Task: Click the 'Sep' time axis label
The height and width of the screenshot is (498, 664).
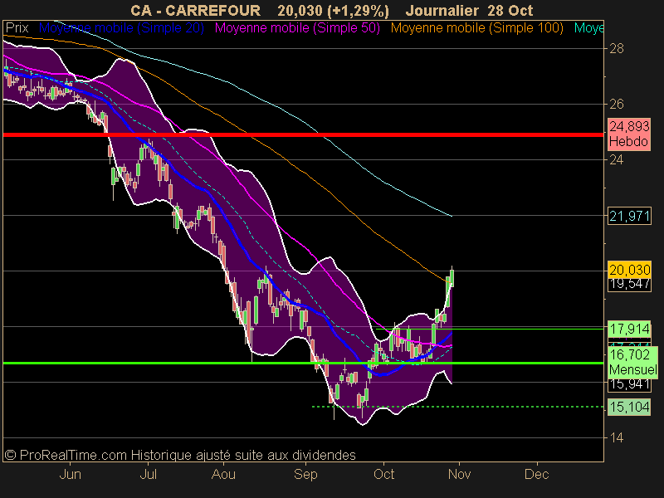Action: 305,474
